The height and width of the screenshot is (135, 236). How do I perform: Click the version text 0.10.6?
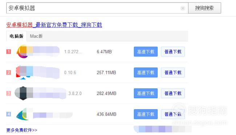(x=70, y=72)
